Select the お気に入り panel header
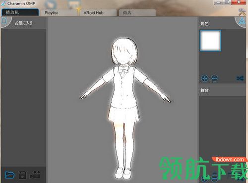 coord(23,23)
